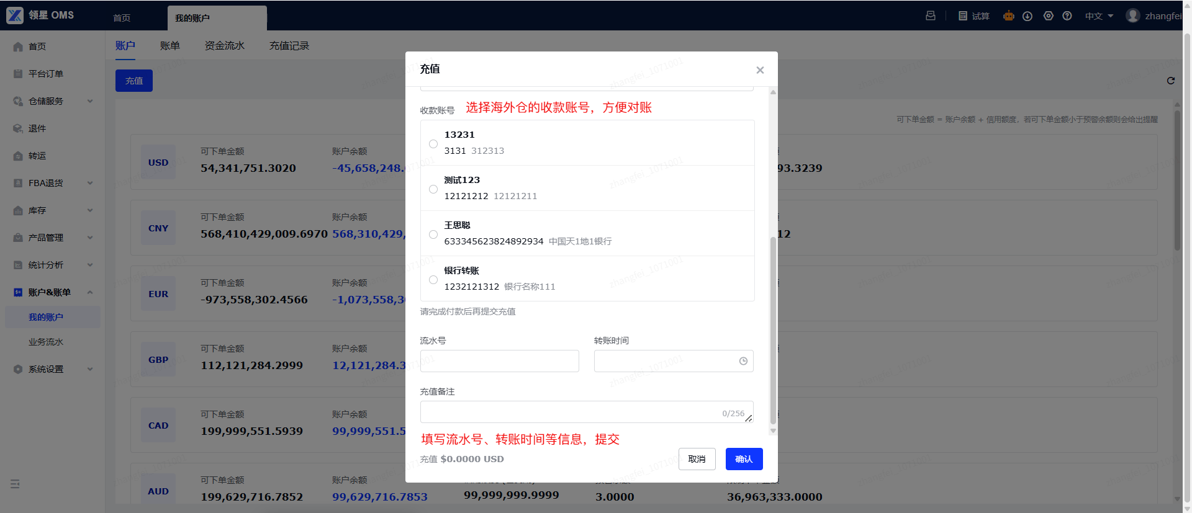Expand the 统计分析 menu chevron
Screen dimensions: 1192x513
tap(90, 265)
